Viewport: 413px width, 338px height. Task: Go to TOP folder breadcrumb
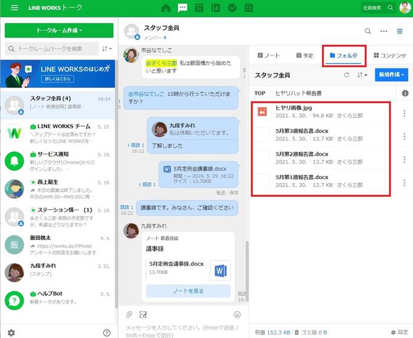pyautogui.click(x=260, y=93)
